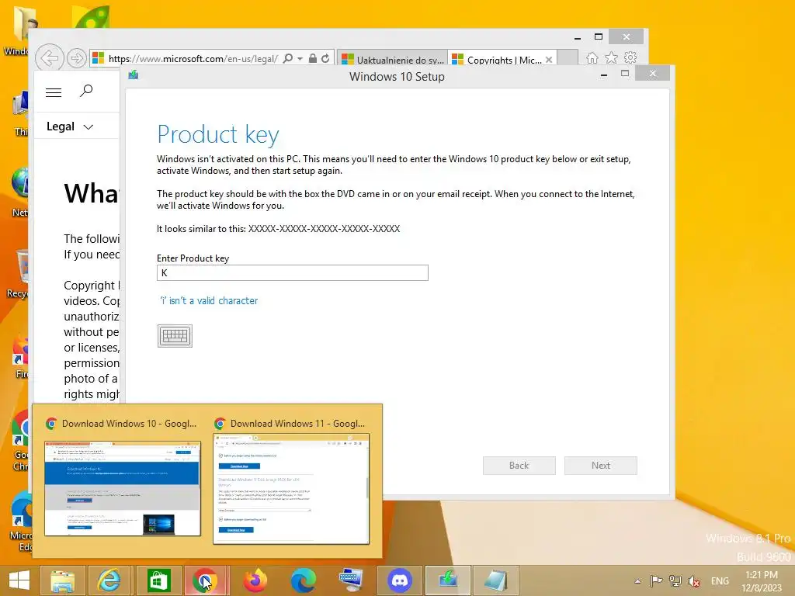Open a new tab in Internet Explorer
Viewport: 795px width, 596px height.
point(568,57)
